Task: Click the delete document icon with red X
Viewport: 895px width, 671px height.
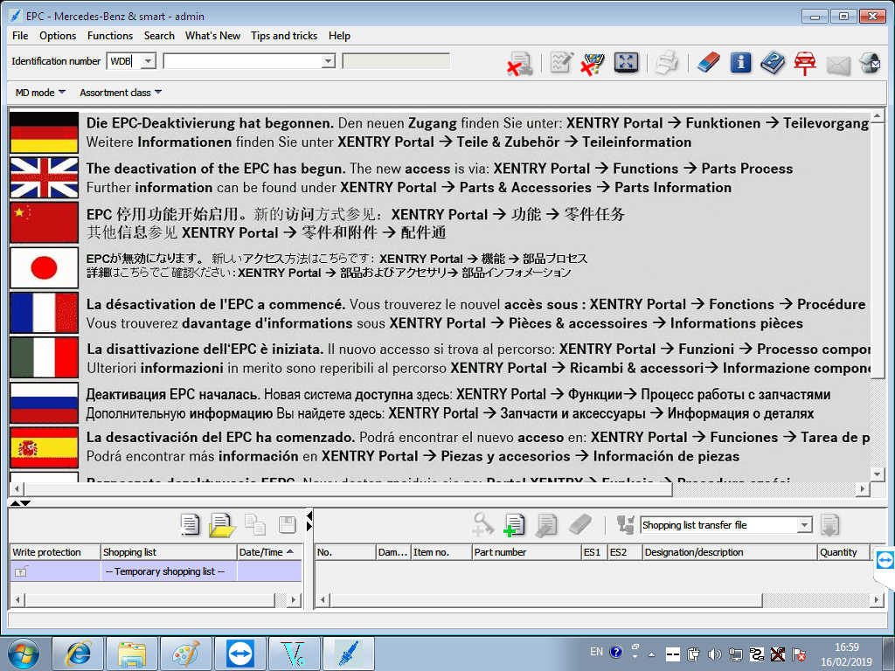Action: coord(519,63)
